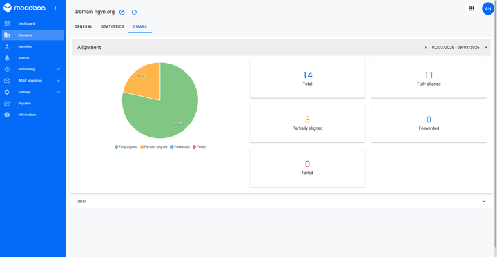Click the Partially aligned 3 card
Screen dimensions: 497x257
point(307,124)
